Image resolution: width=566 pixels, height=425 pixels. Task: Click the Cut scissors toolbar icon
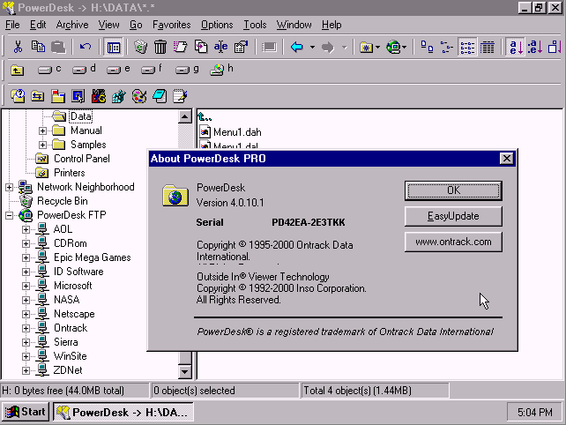[x=18, y=47]
